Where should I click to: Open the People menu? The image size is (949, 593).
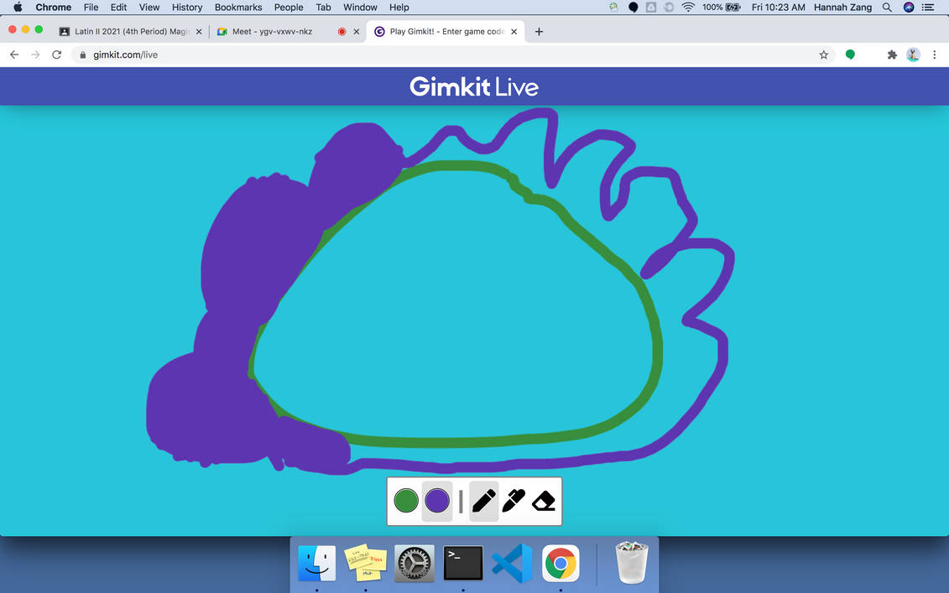(289, 8)
